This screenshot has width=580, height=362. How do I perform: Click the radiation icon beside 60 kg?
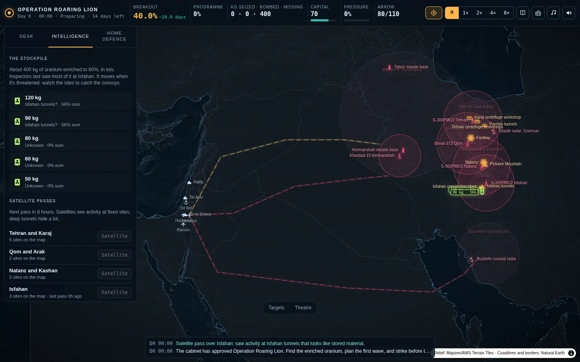tap(17, 162)
